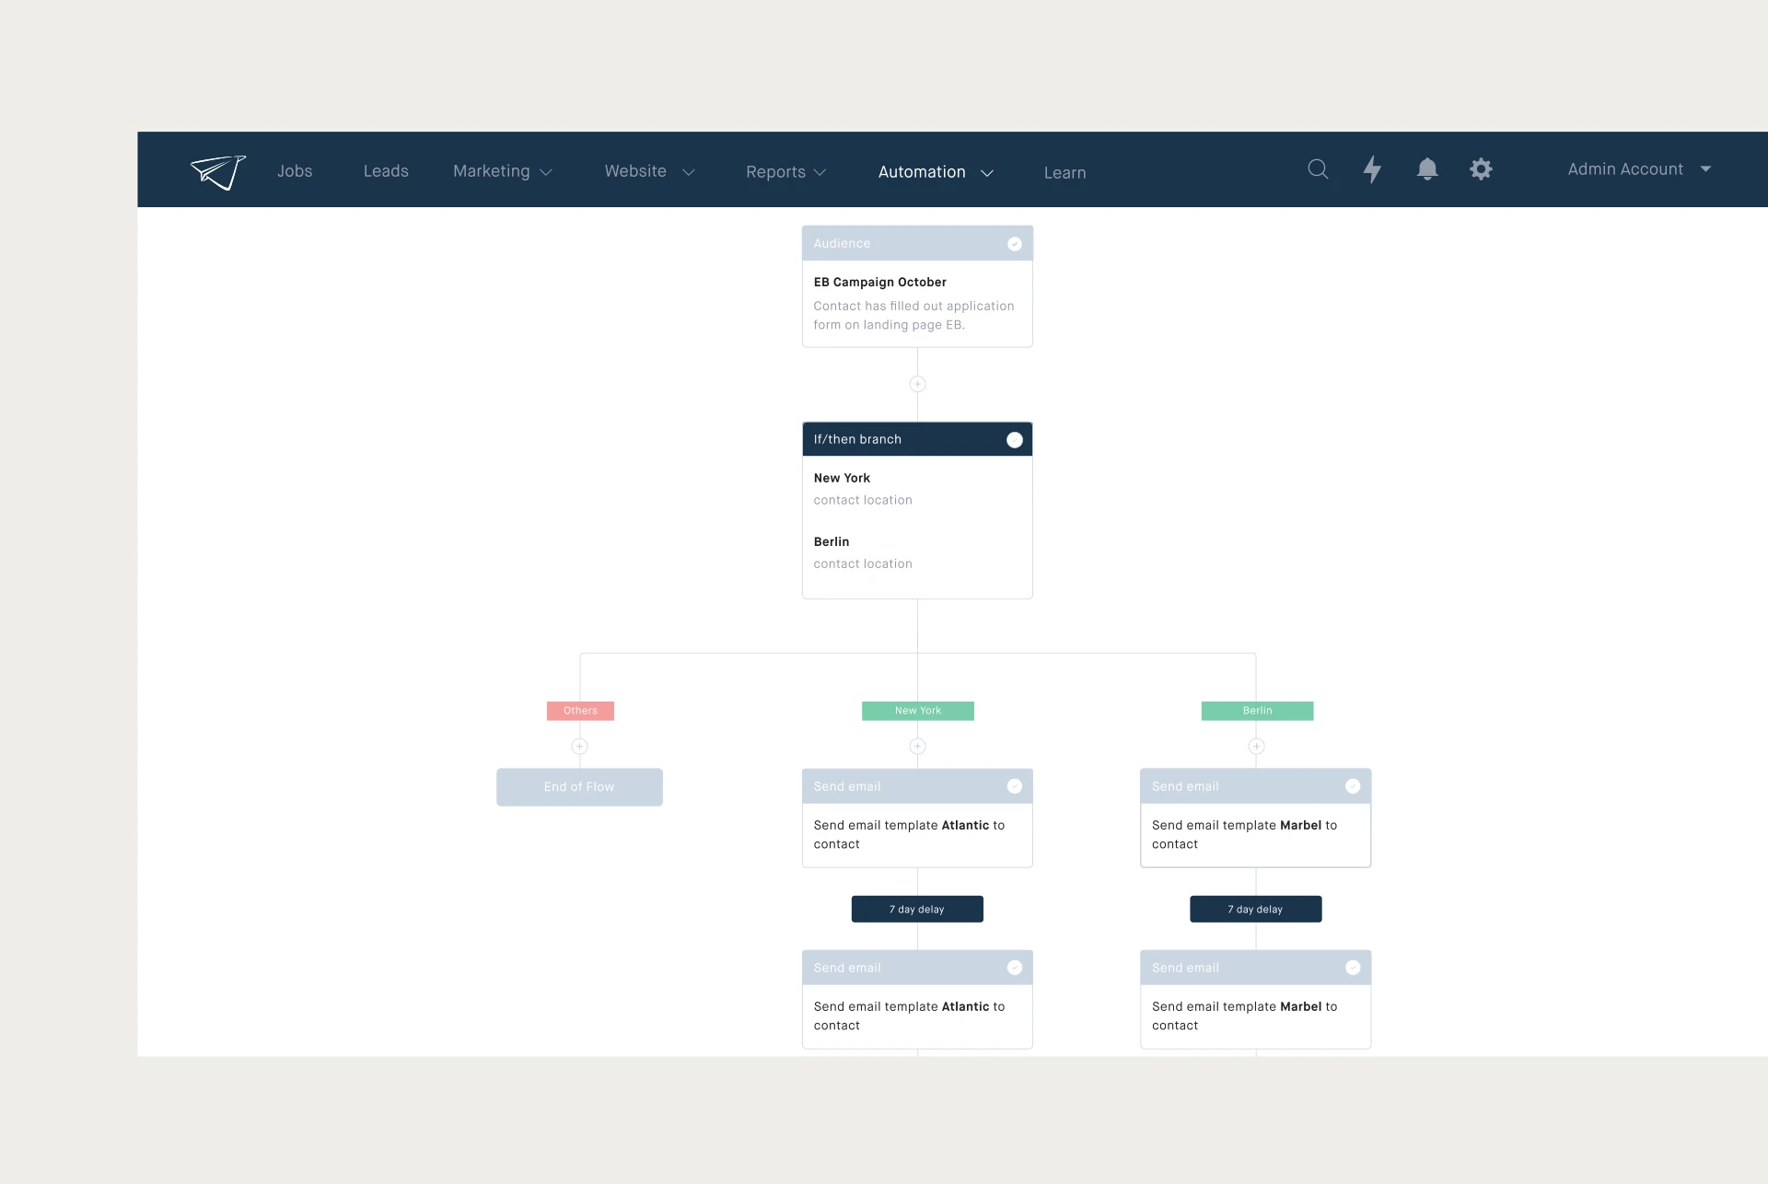The height and width of the screenshot is (1184, 1768).
Task: Click the 7 day delay under New York branch
Action: tap(917, 909)
